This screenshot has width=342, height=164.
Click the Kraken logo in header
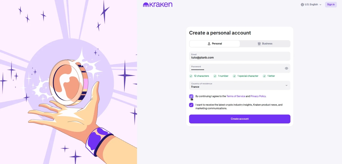tap(158, 5)
